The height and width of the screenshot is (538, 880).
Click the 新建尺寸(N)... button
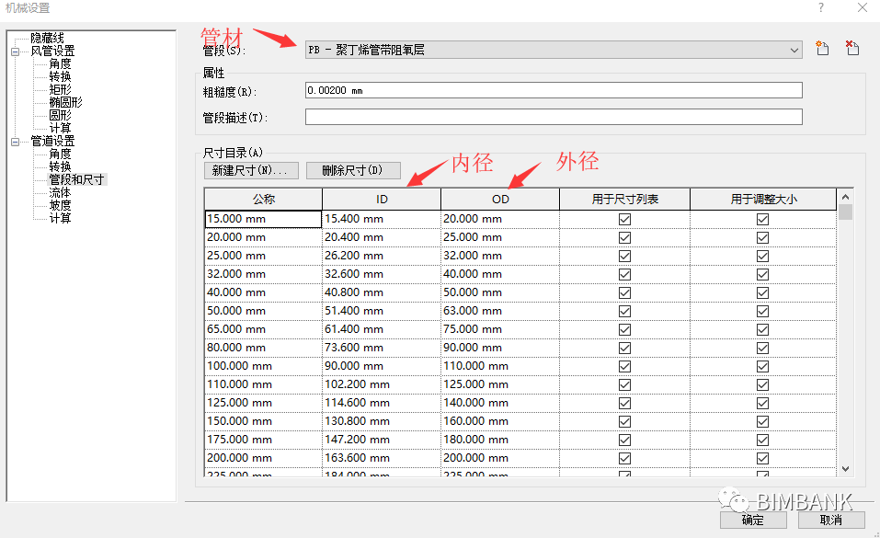[251, 170]
